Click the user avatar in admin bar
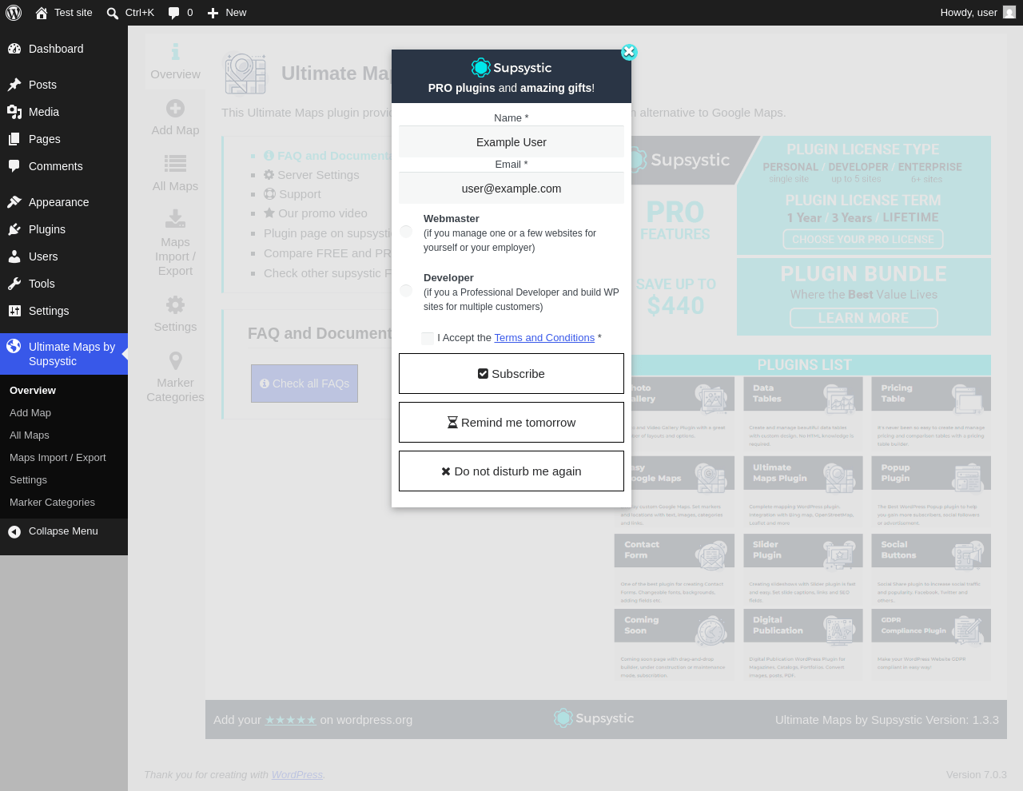This screenshot has width=1023, height=791. click(1009, 13)
